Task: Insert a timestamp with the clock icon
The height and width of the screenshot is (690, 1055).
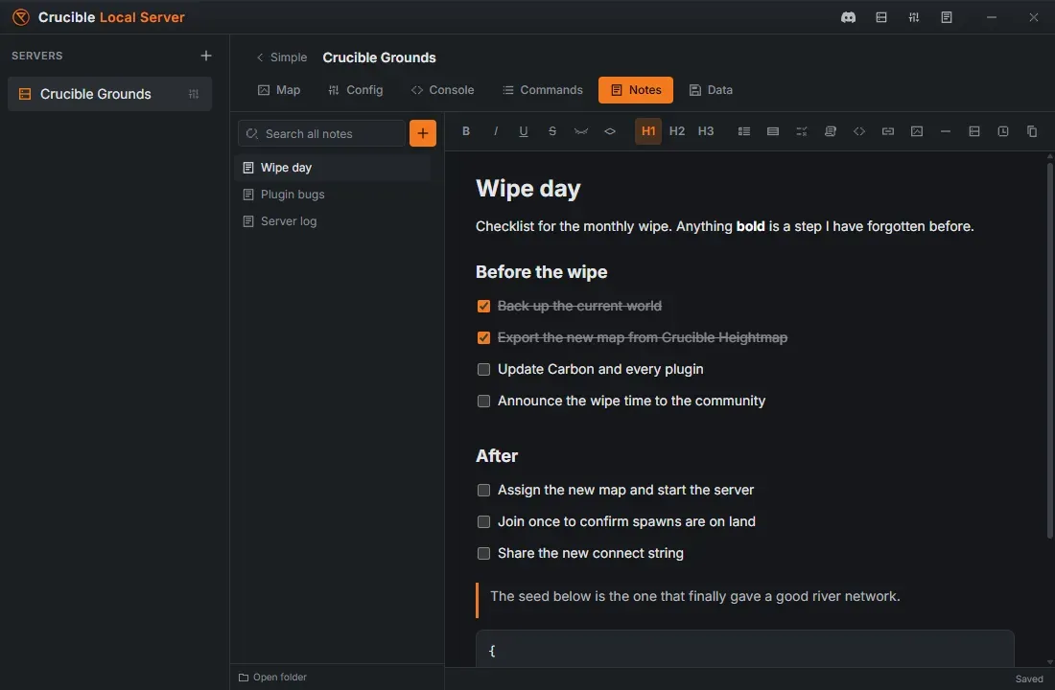Action: click(1002, 131)
